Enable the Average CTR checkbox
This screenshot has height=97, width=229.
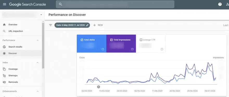pyautogui.click(x=141, y=40)
